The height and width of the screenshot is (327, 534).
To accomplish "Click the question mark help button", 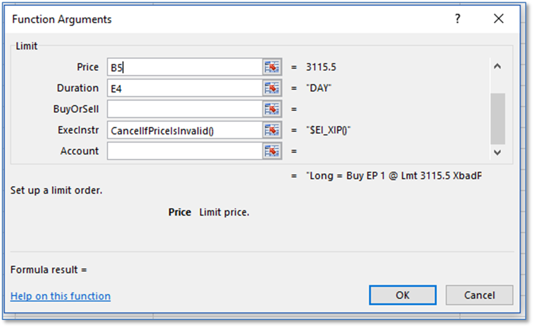I will [458, 19].
